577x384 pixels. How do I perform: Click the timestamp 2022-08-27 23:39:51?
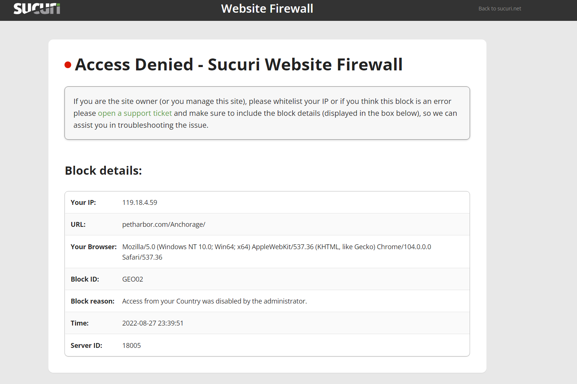[x=152, y=323]
